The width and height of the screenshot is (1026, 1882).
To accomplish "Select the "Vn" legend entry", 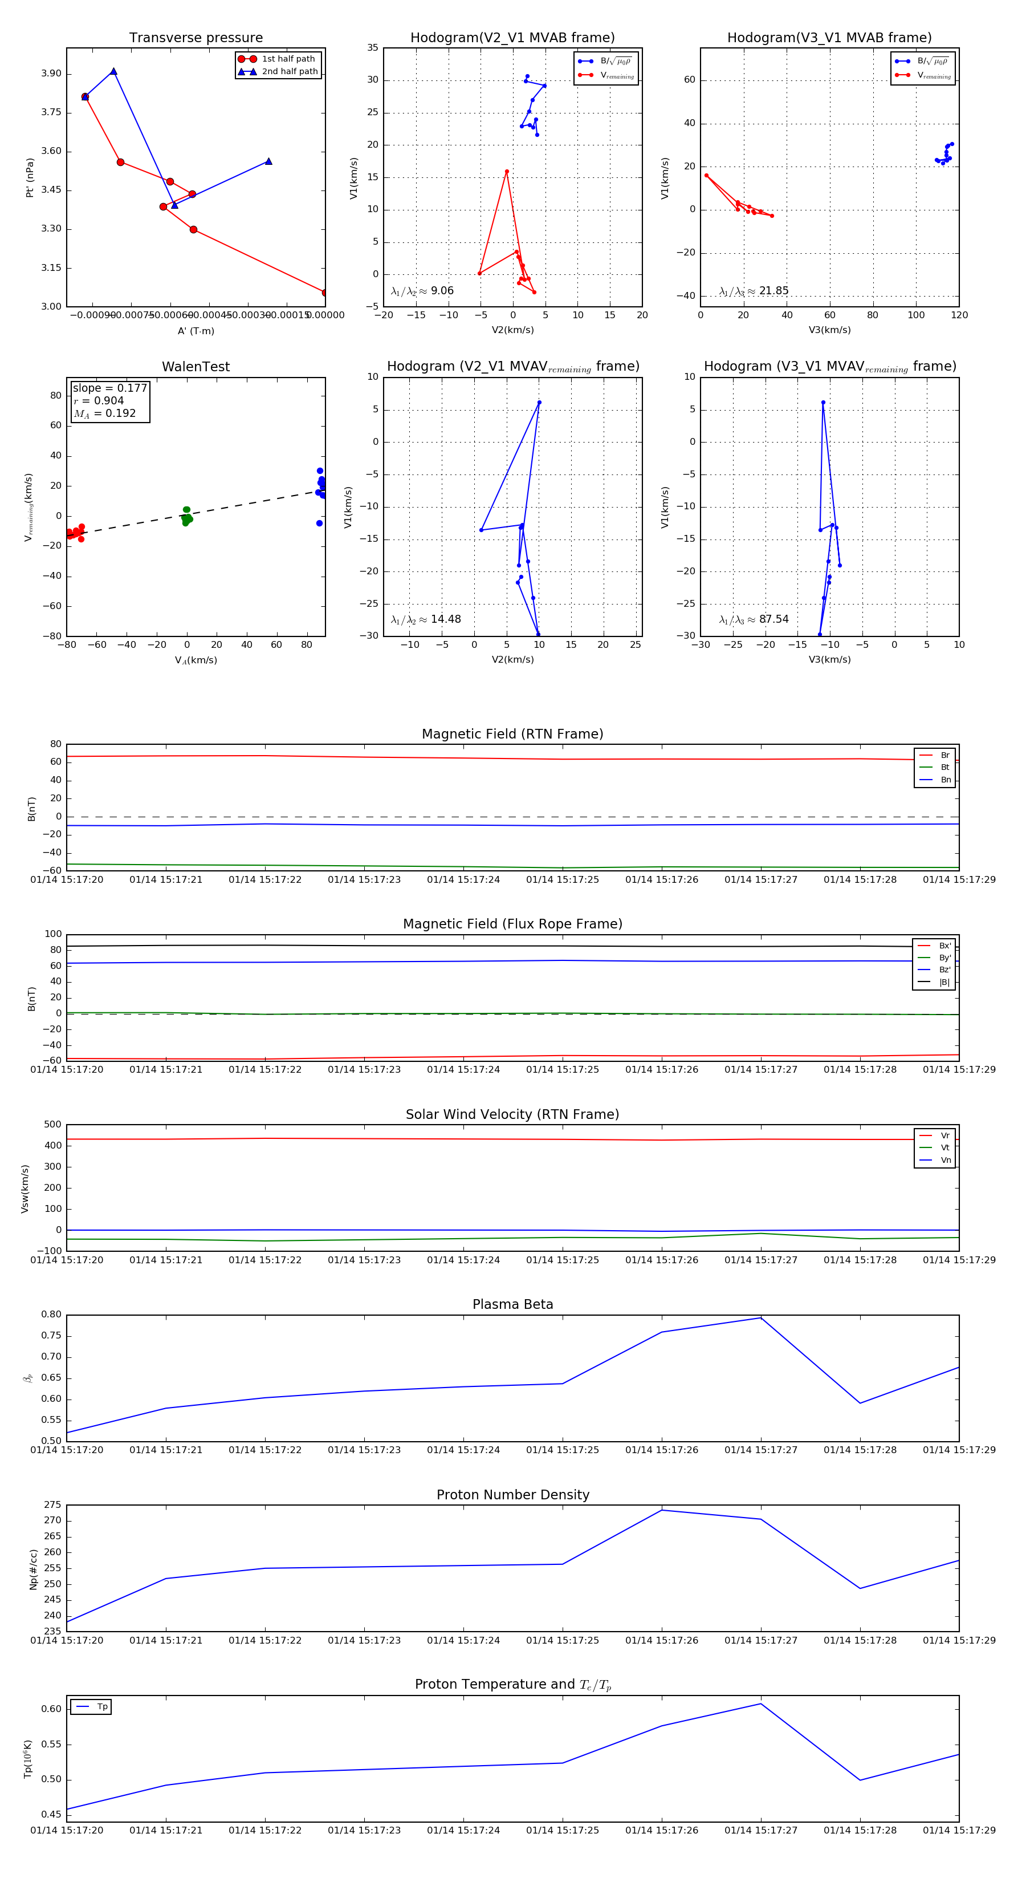I will [935, 1160].
